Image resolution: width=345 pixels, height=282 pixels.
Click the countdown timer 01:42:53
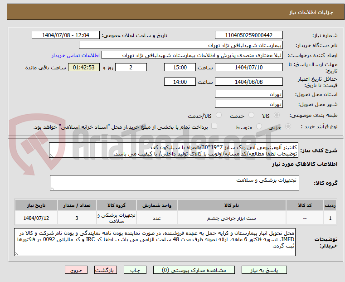(x=83, y=67)
